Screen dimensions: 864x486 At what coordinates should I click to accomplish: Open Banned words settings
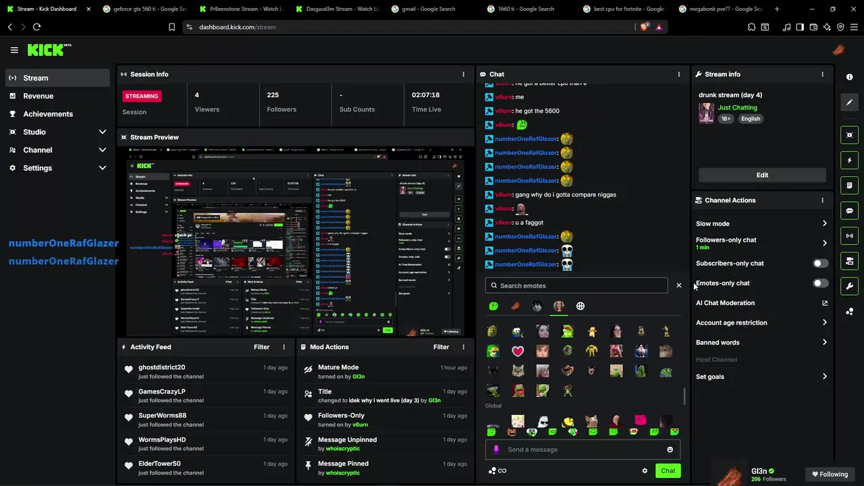(x=761, y=342)
